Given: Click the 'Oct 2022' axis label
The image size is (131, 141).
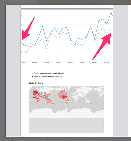Looking at the screenshot, I should click(x=58, y=62).
